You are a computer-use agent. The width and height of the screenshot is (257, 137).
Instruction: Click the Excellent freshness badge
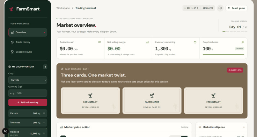(x=239, y=49)
